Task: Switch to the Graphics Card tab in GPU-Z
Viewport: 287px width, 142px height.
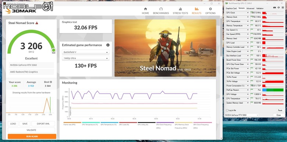Action: (231, 8)
